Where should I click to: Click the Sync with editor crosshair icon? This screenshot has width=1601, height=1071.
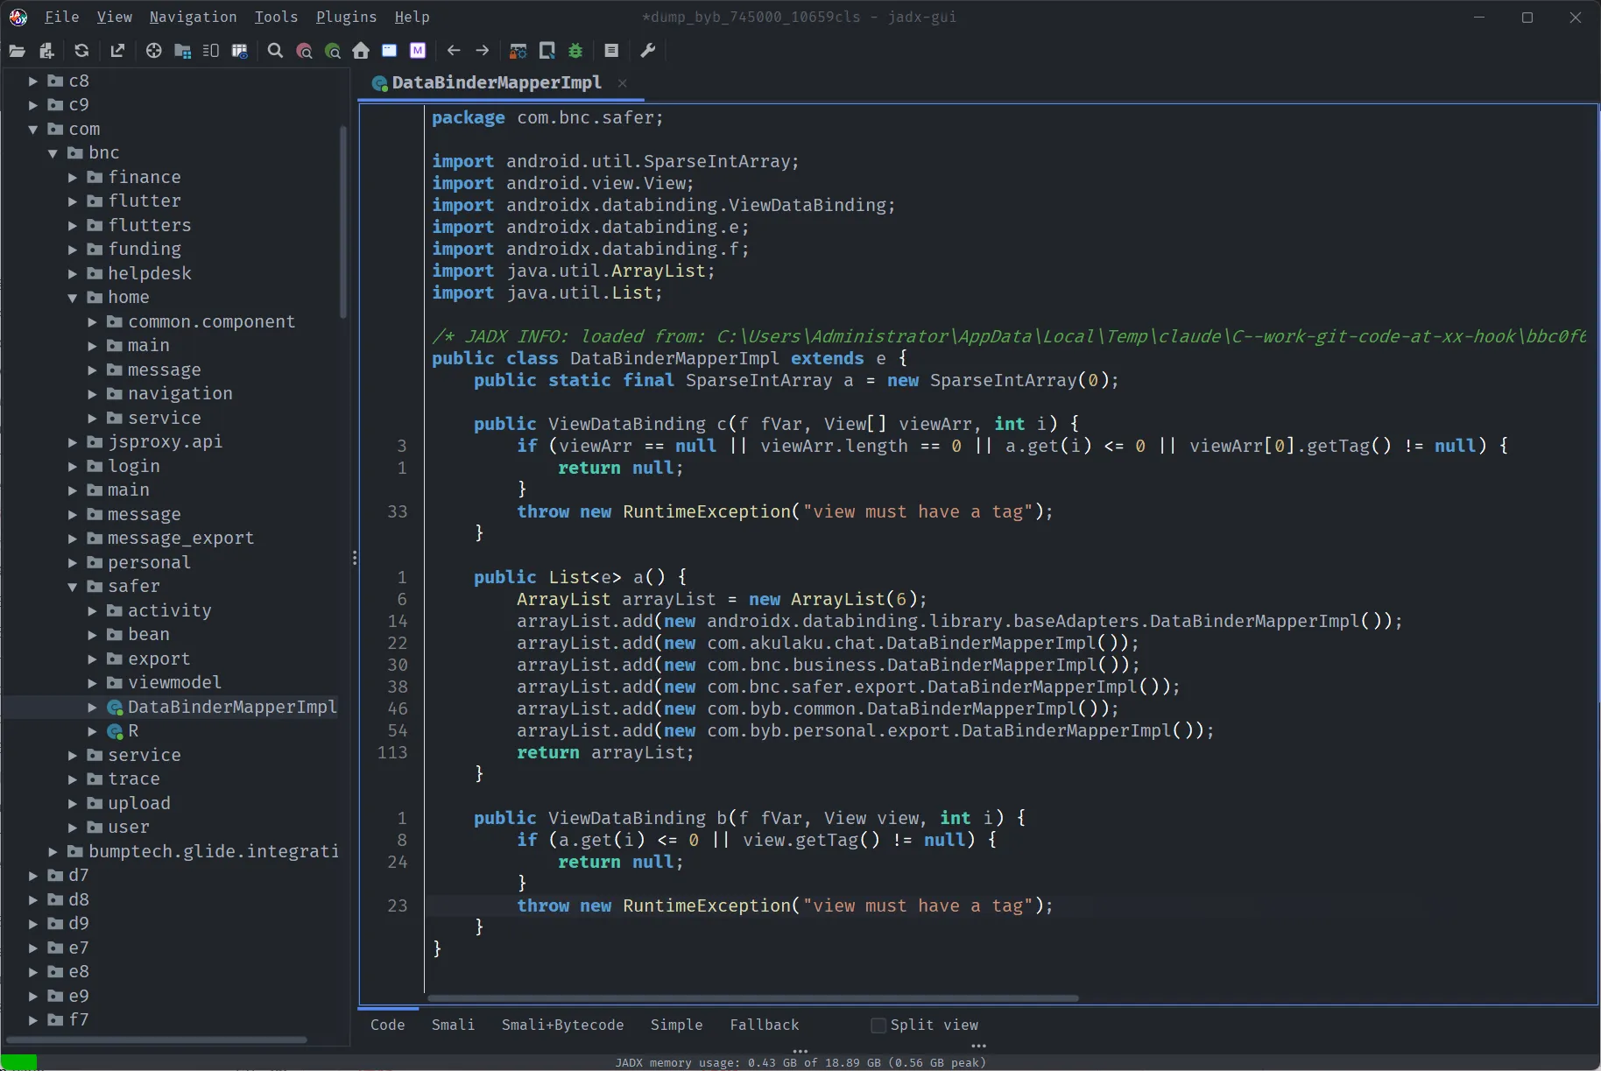tap(153, 51)
